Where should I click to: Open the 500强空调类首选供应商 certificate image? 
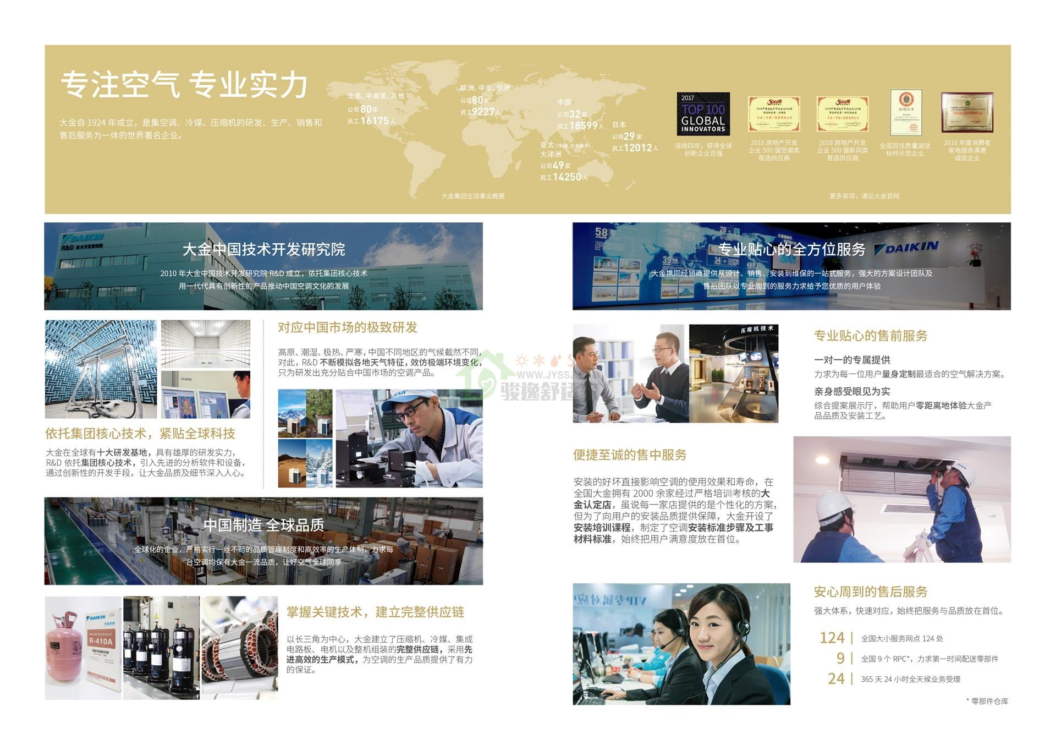coord(773,114)
